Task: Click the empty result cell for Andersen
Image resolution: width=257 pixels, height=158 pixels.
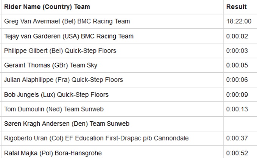Action: [240, 124]
